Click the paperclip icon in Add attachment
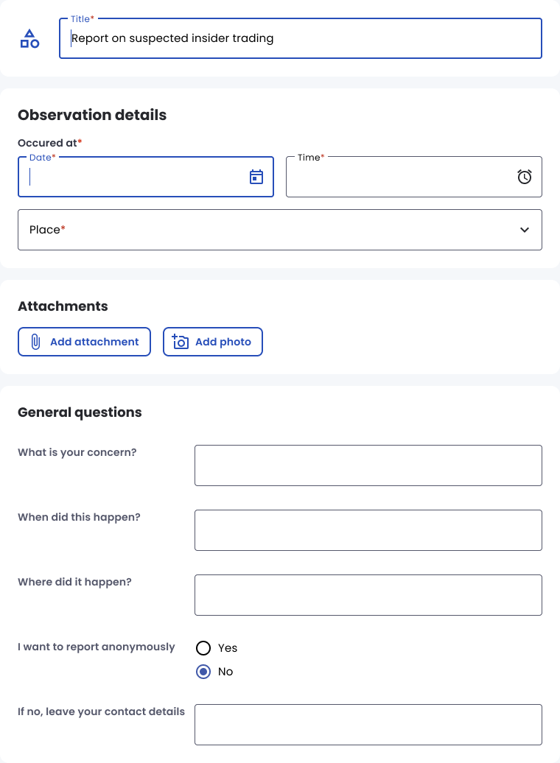Image resolution: width=560 pixels, height=763 pixels. pos(35,342)
